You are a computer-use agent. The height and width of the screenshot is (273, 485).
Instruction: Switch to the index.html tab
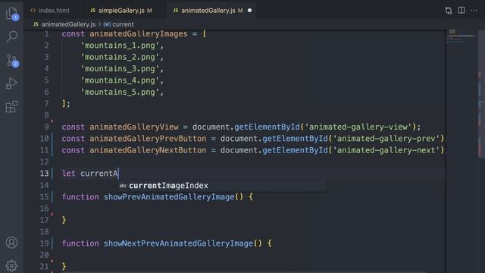(x=50, y=11)
